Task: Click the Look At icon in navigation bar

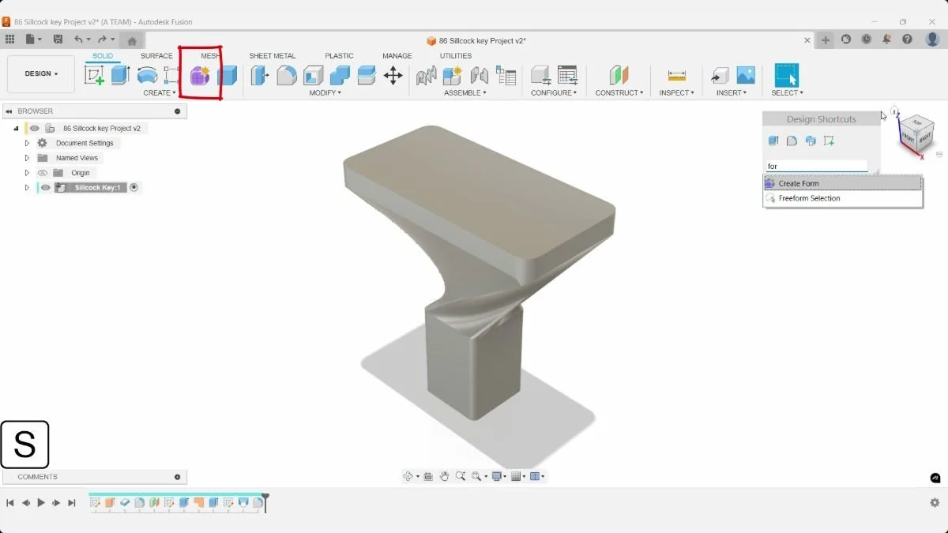Action: coord(428,476)
